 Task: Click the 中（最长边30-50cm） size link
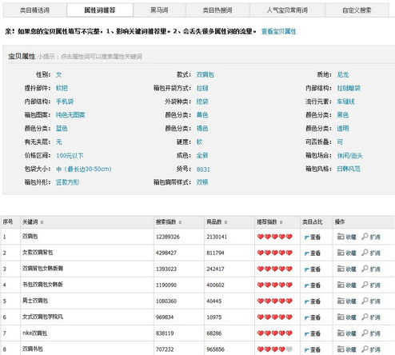84,169
